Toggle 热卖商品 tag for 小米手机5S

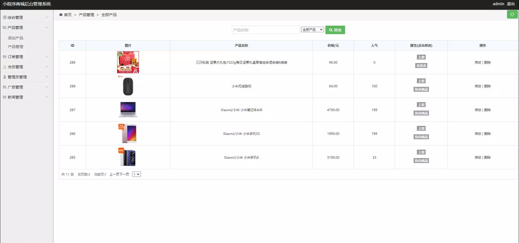pos(421,137)
